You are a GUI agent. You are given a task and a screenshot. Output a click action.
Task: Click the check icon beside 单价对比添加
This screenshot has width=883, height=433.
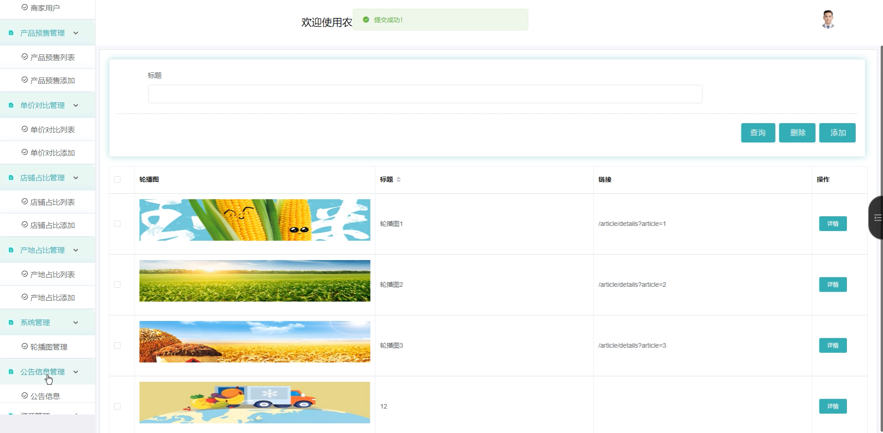(25, 152)
